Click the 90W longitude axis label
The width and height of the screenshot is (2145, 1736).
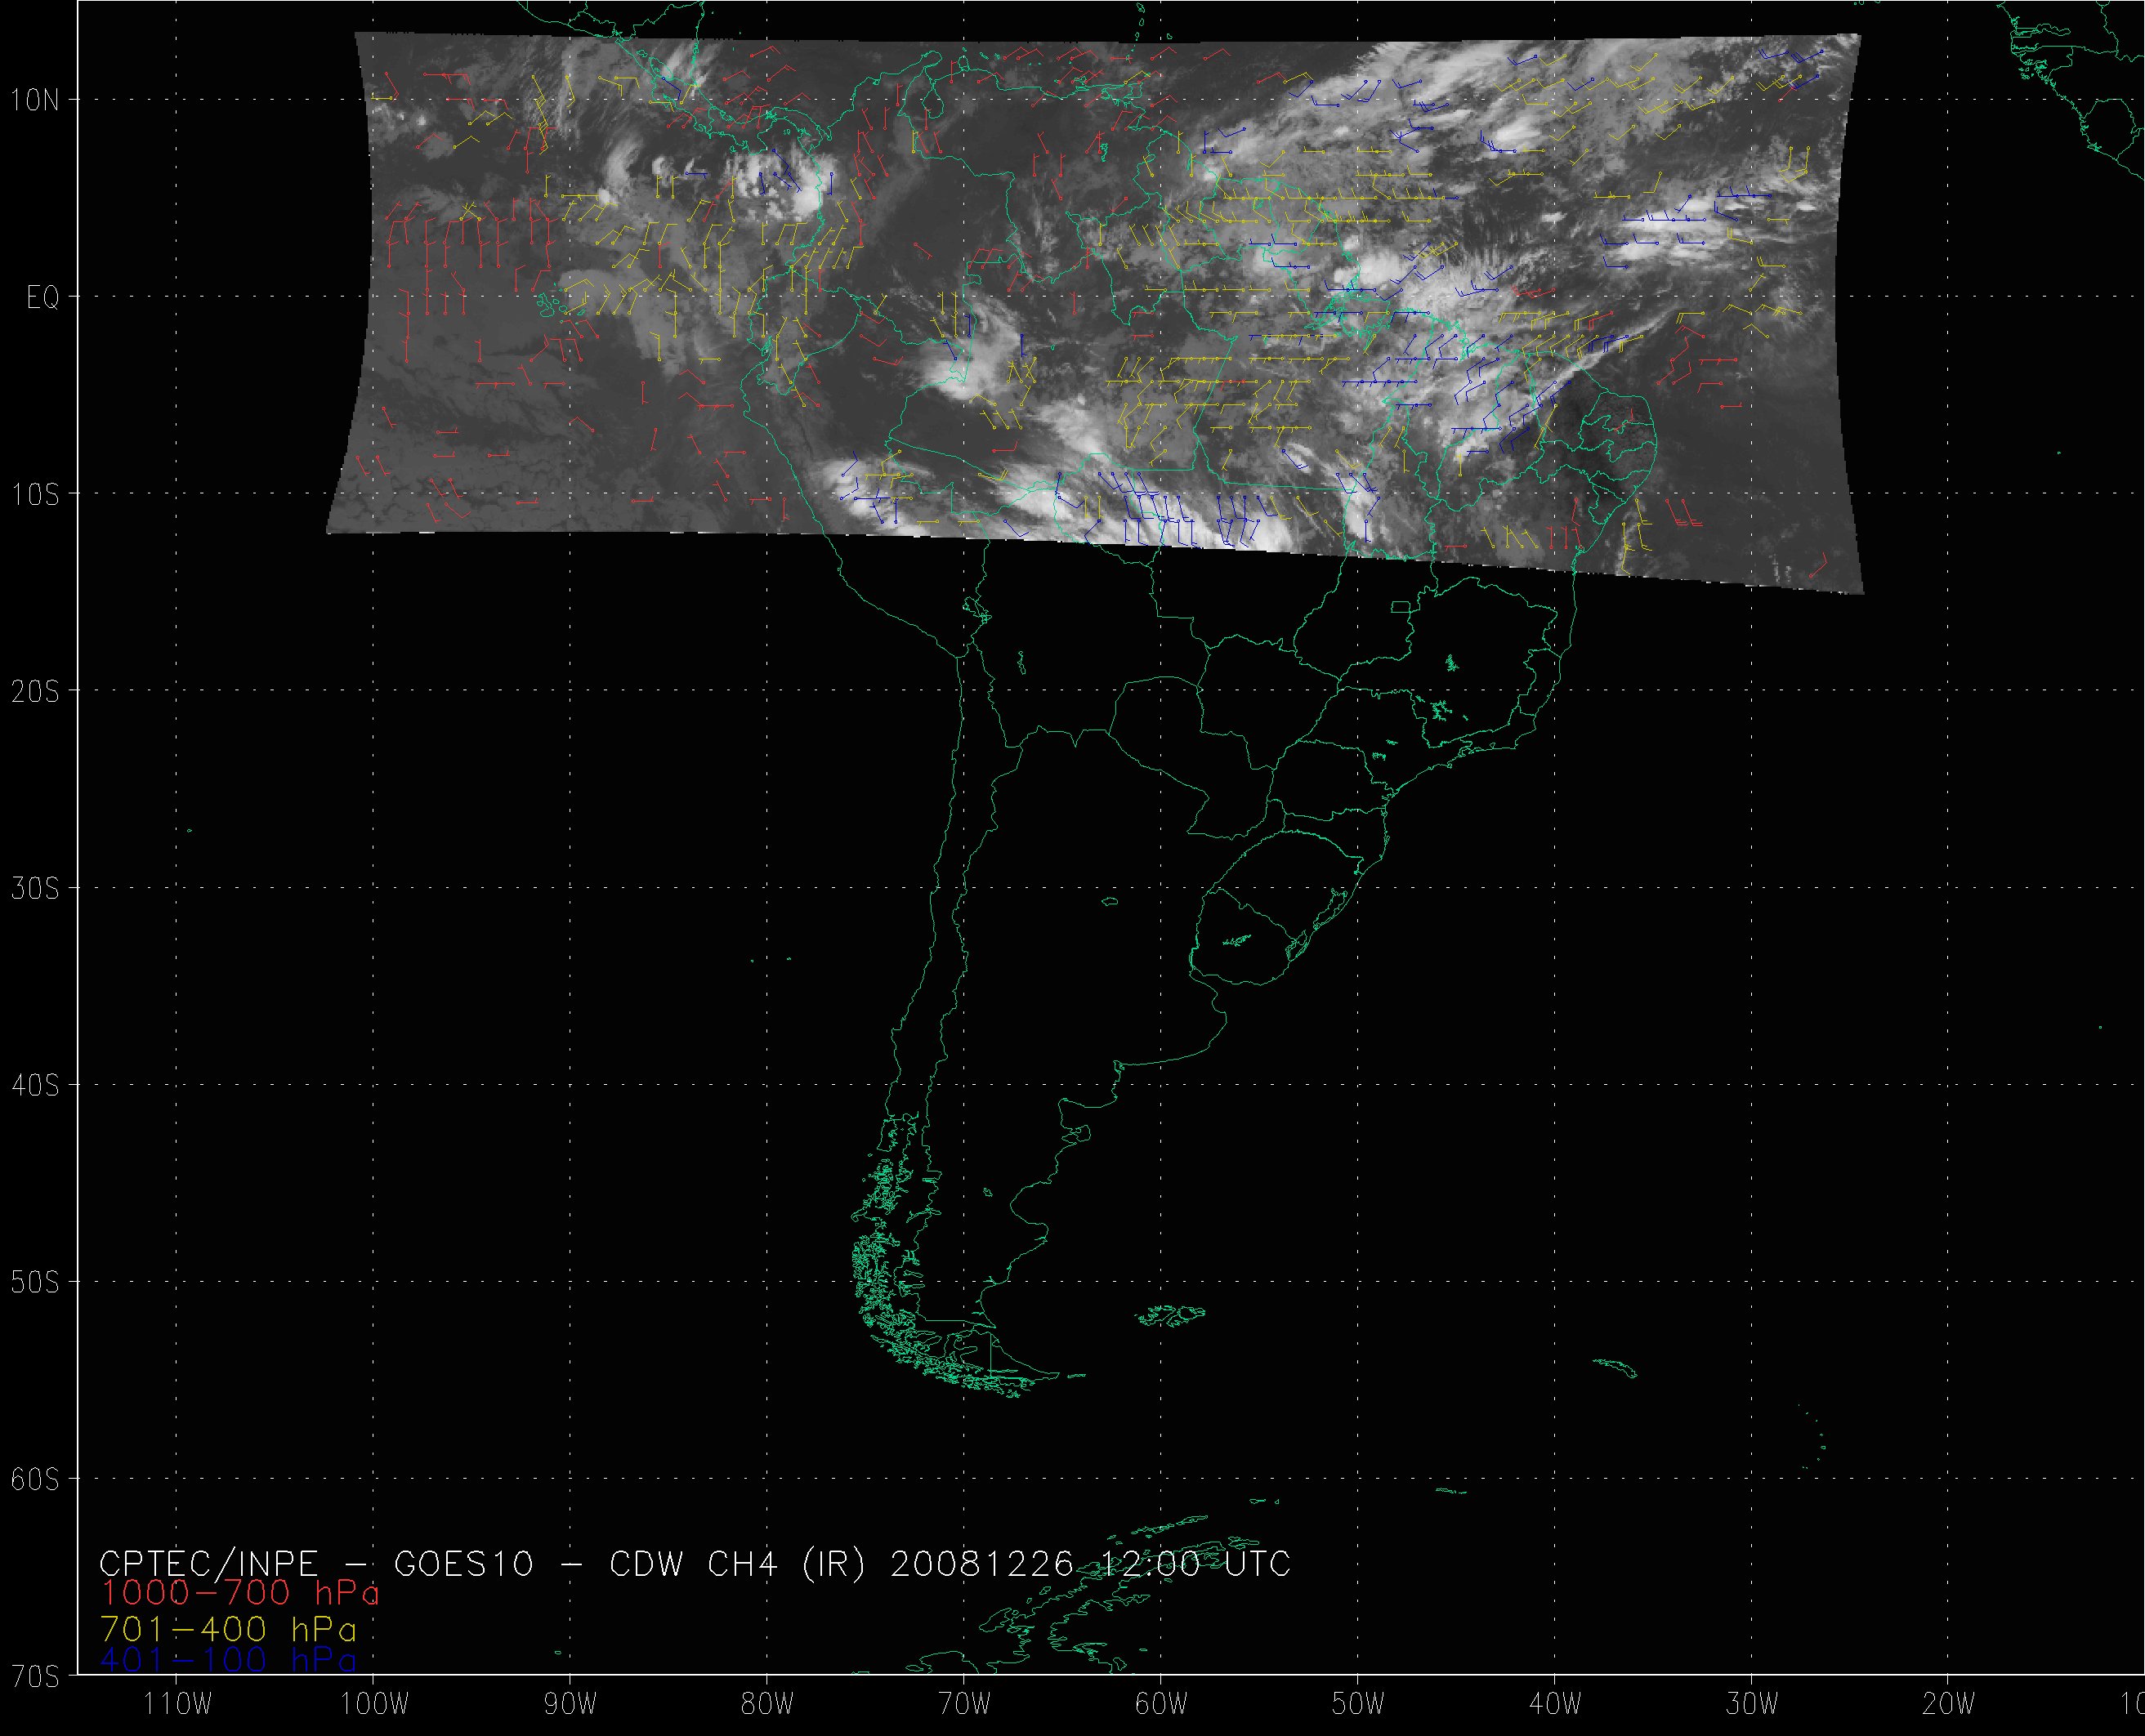point(571,1704)
